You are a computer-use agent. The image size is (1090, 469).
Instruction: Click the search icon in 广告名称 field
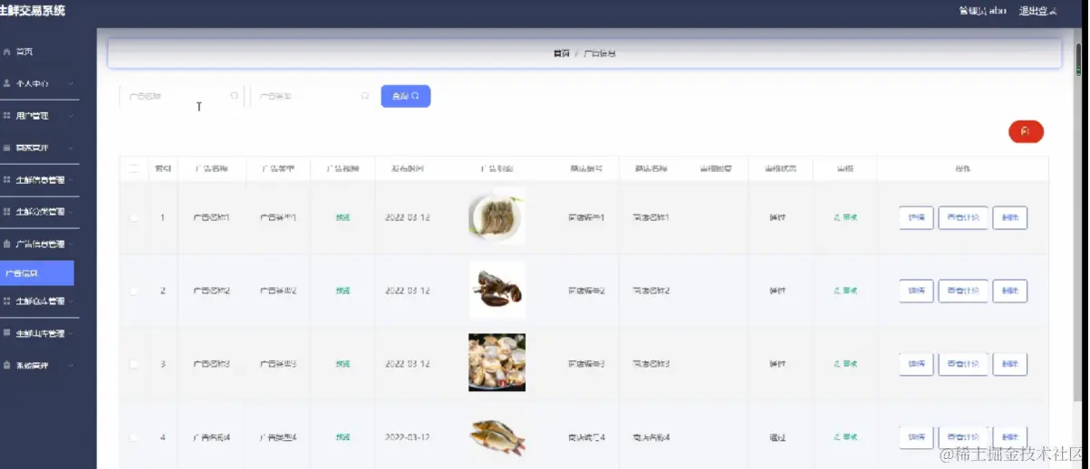[235, 95]
